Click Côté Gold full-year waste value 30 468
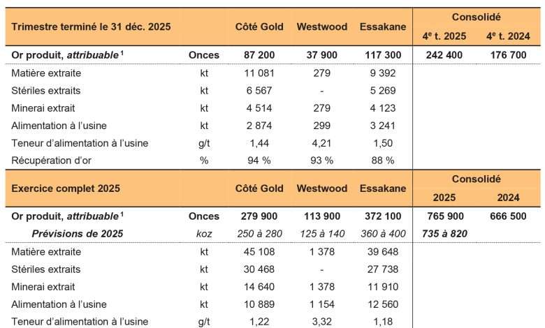This screenshot has width=545, height=328. coord(258,269)
